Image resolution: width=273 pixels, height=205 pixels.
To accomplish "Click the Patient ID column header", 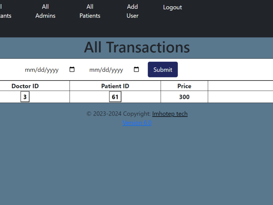I will (x=115, y=86).
